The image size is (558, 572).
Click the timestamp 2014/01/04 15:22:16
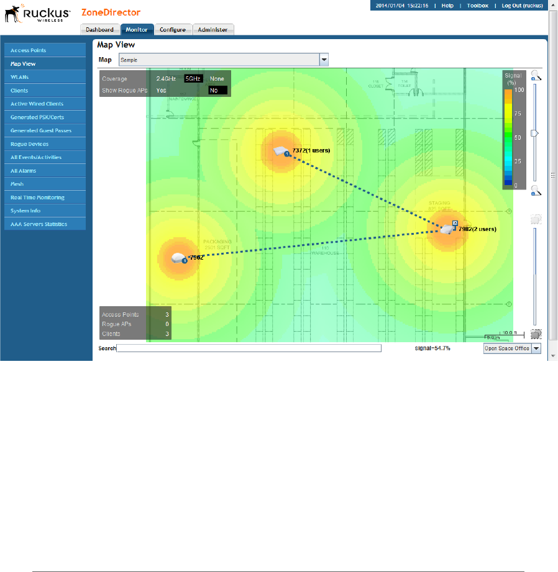pyautogui.click(x=402, y=6)
